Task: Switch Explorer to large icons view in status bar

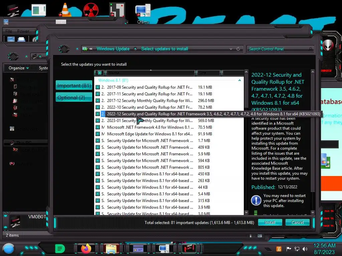Action: (x=260, y=236)
